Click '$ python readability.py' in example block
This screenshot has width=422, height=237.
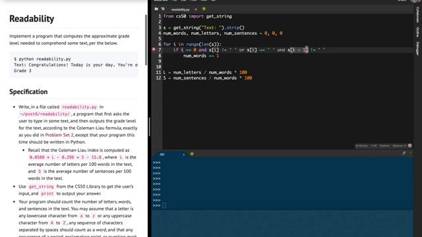pos(42,59)
